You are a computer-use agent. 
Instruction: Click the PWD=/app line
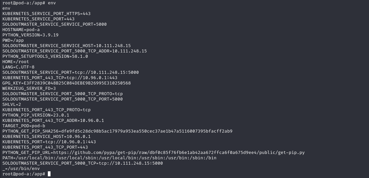click(x=13, y=40)
